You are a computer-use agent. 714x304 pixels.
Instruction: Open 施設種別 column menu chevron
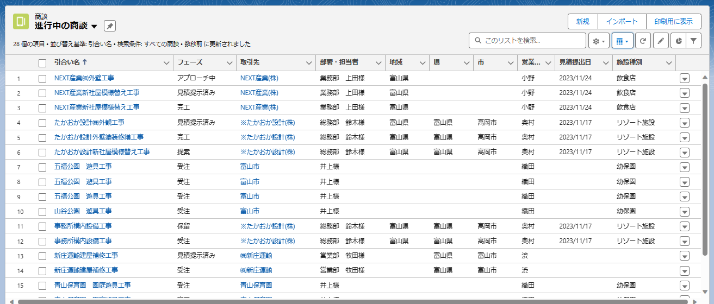coord(668,63)
